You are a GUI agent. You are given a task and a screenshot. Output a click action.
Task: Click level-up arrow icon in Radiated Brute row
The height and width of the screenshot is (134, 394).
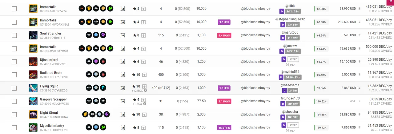pyautogui.click(x=143, y=75)
